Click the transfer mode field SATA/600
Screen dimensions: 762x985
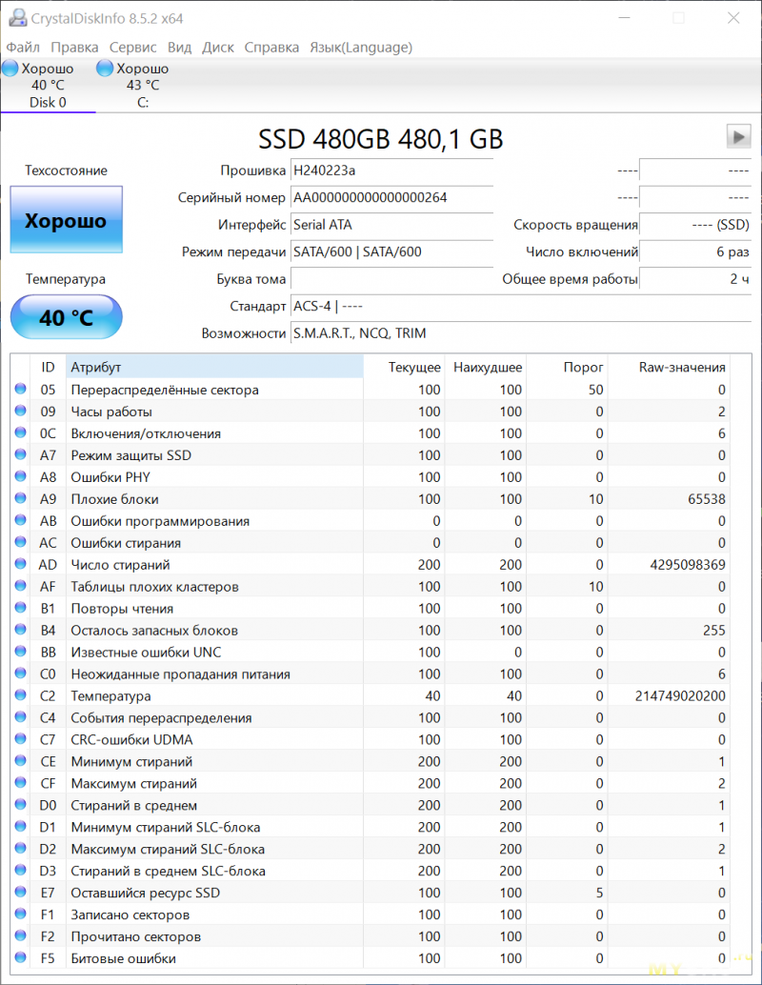(392, 251)
